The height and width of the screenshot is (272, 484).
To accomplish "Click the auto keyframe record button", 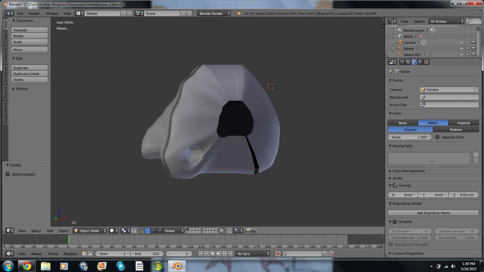I will 278,254.
